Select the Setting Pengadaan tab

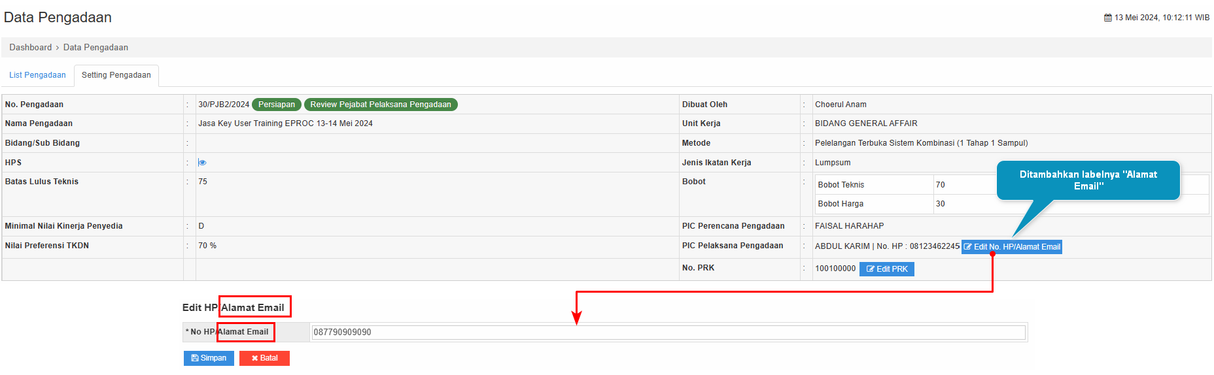click(116, 75)
